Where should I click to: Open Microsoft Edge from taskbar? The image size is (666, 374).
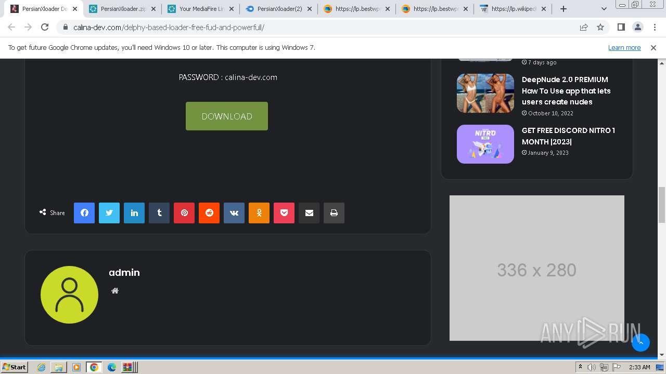(111, 367)
